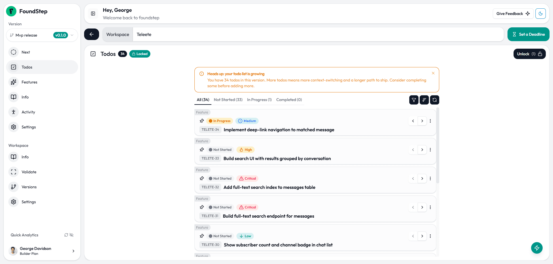Click the In Progress status on TELETE-34
Viewport: 553px width, 264px height.
pos(219,121)
